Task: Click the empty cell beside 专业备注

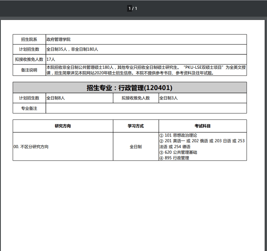Action: point(146,108)
